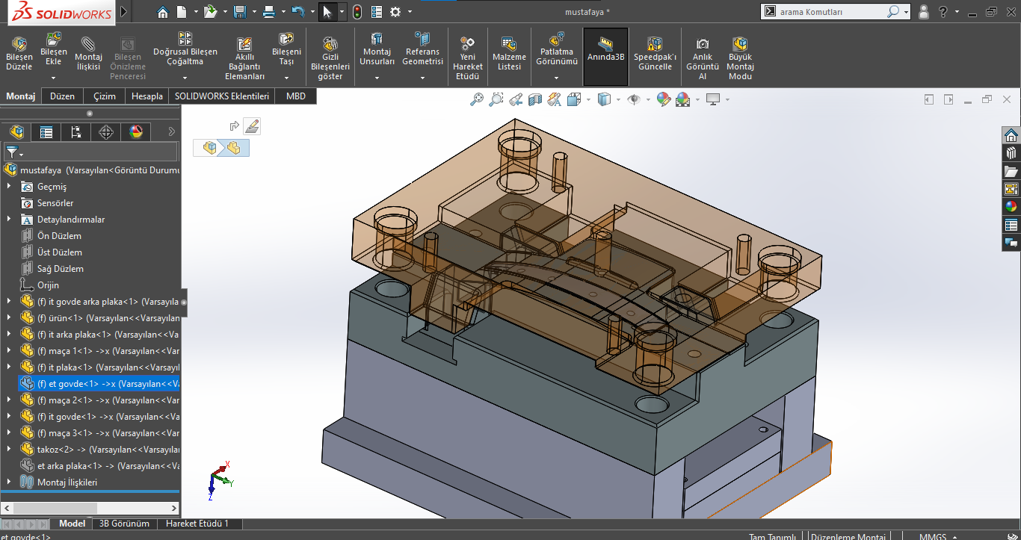
Task: Select the Model bottom tab
Action: click(73, 524)
